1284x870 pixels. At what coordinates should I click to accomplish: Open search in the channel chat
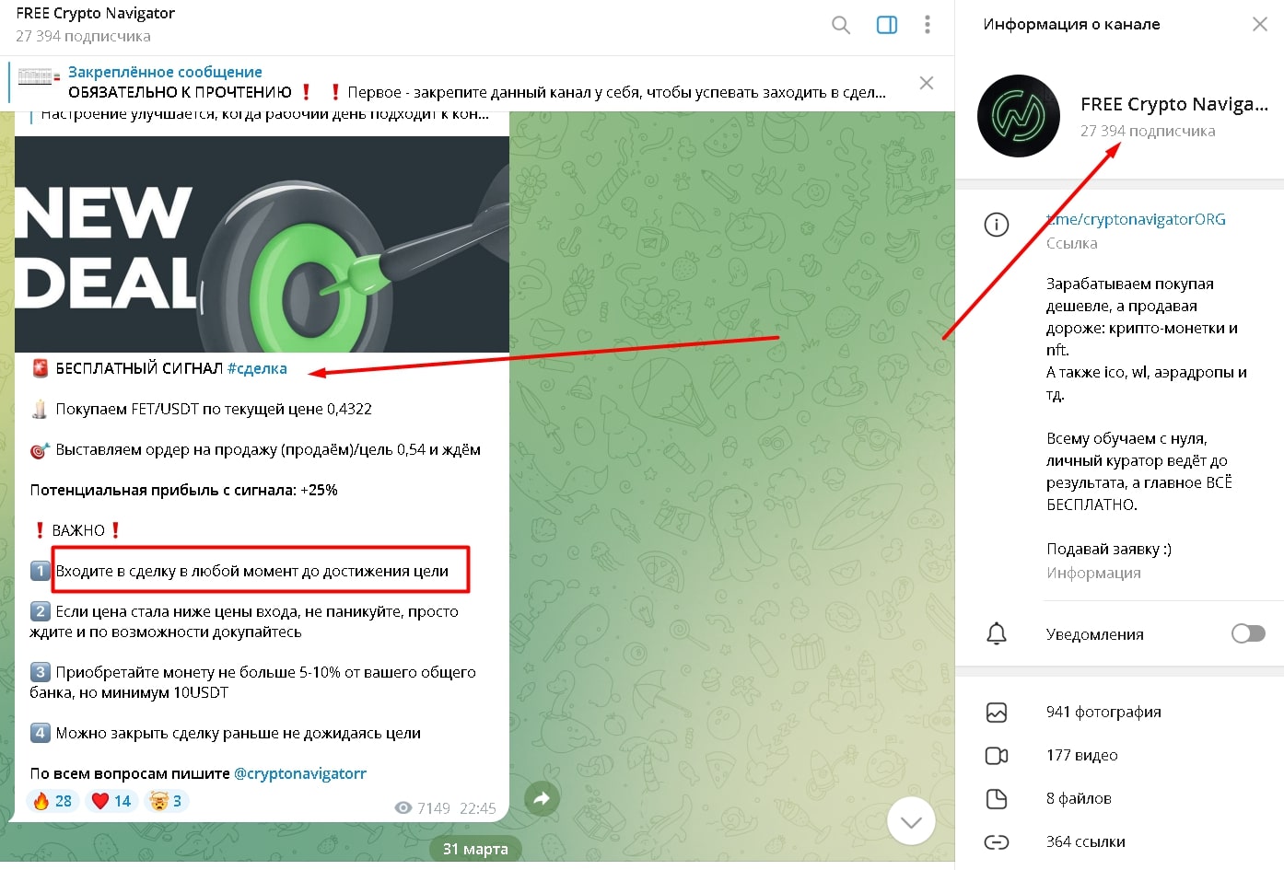840,25
